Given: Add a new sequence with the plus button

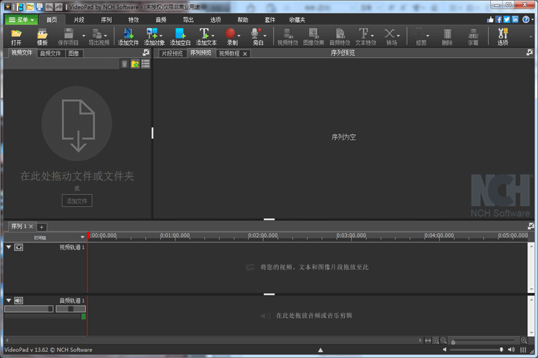Looking at the screenshot, I should click(x=41, y=227).
